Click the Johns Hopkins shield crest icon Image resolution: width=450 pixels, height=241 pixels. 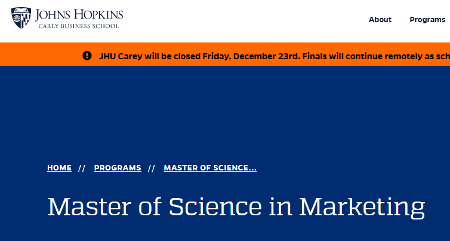[x=21, y=18]
